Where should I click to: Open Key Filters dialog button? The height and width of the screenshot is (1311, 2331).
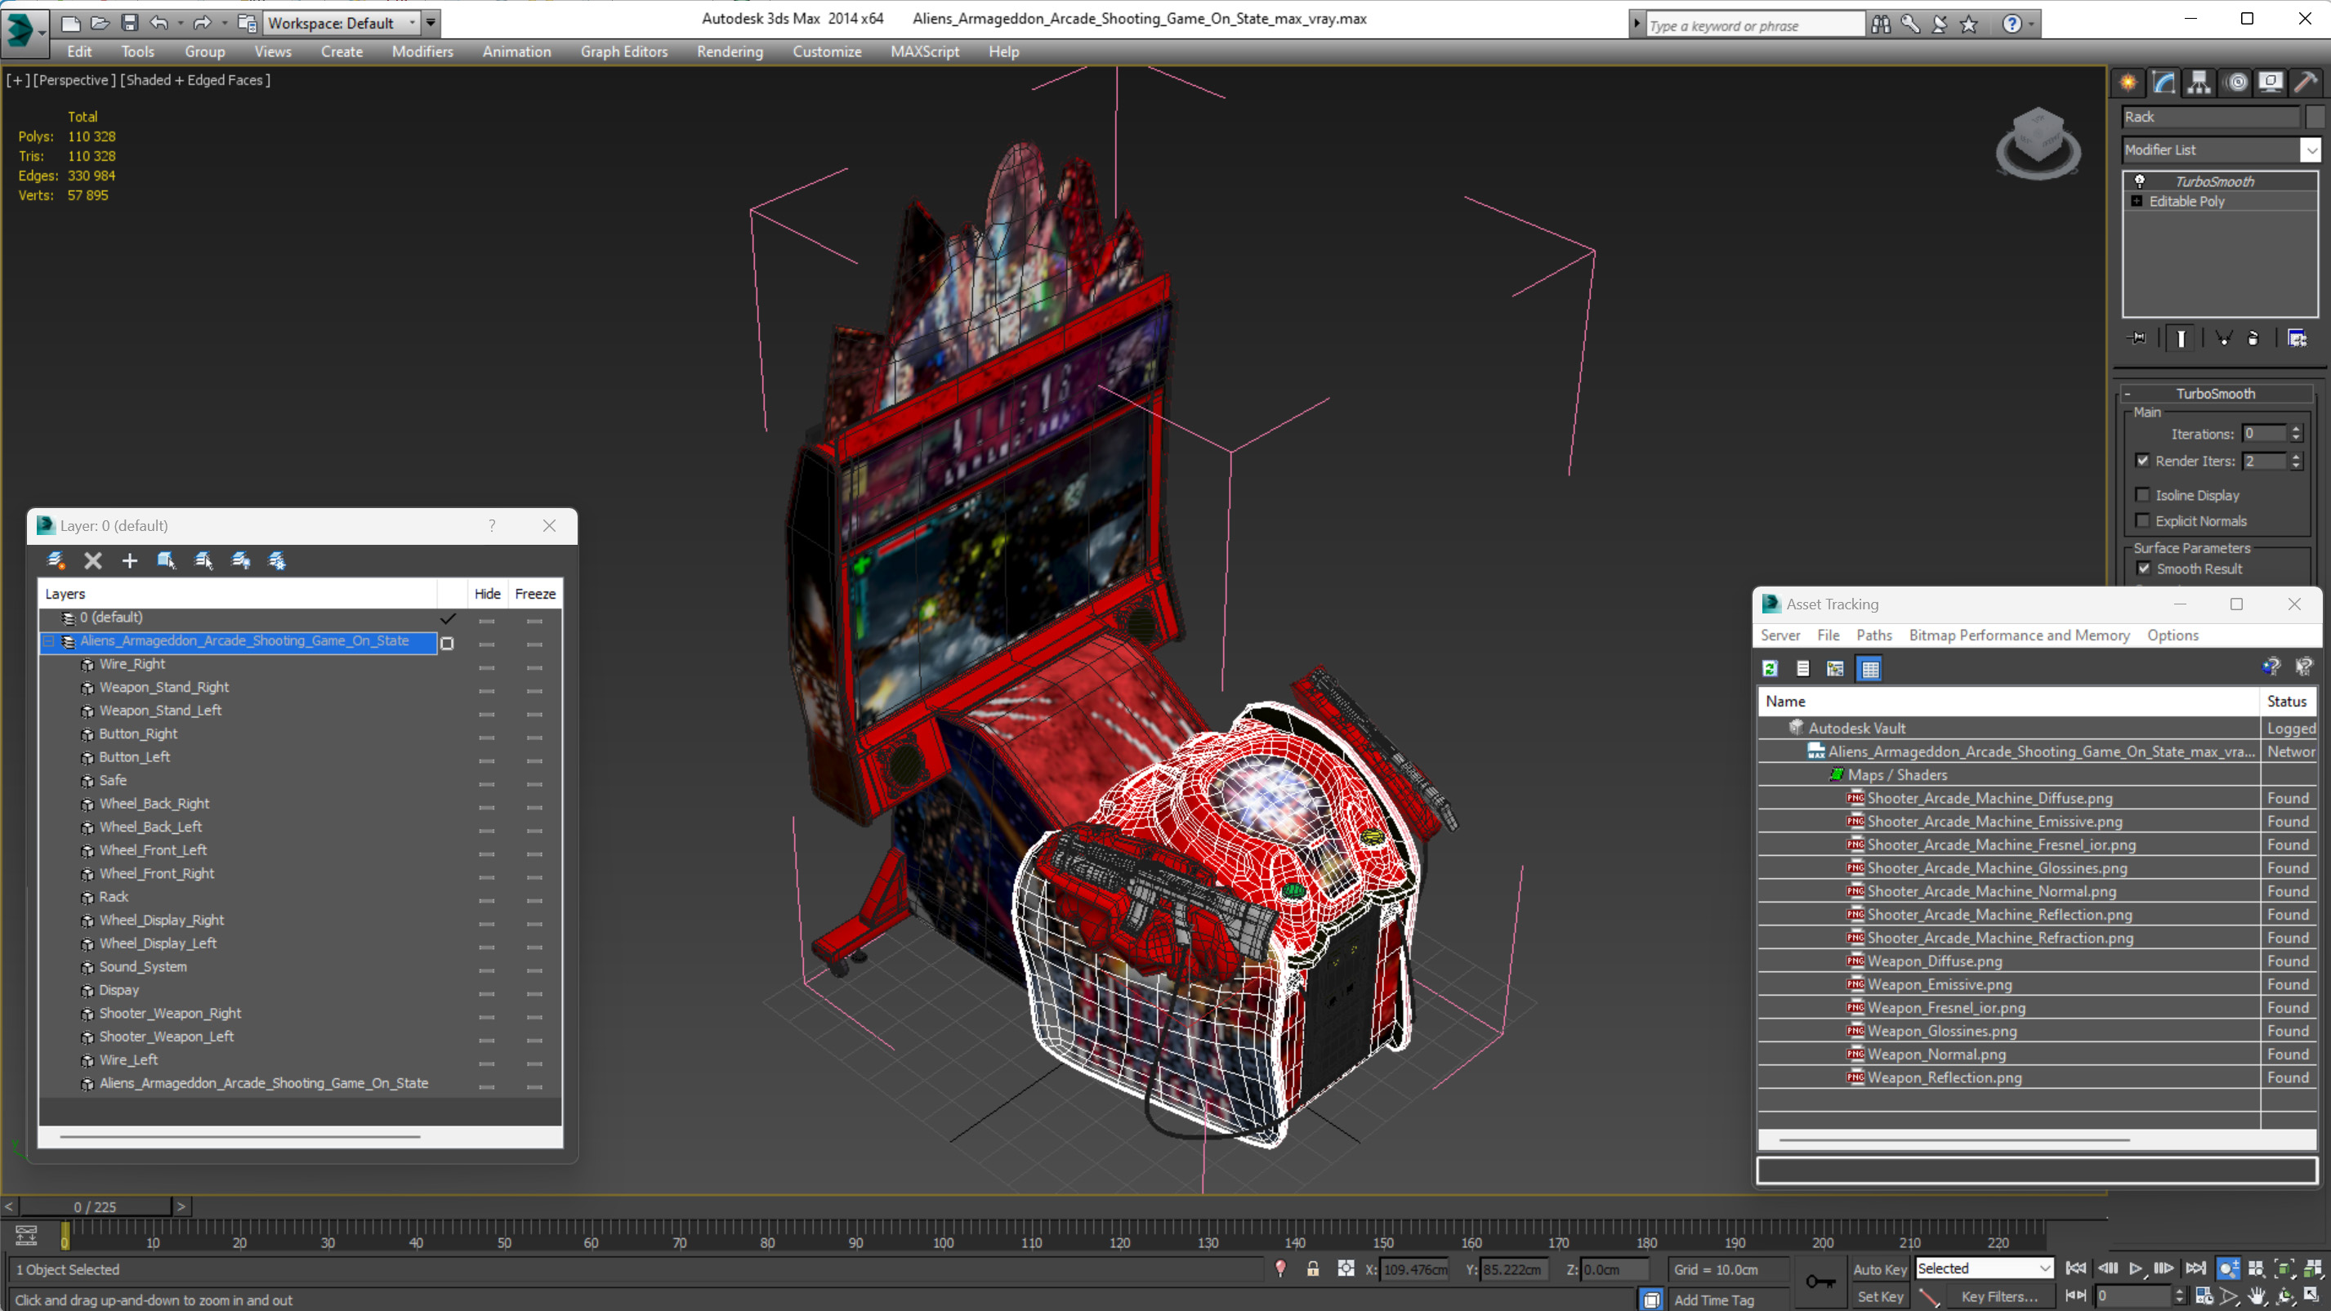click(2000, 1296)
